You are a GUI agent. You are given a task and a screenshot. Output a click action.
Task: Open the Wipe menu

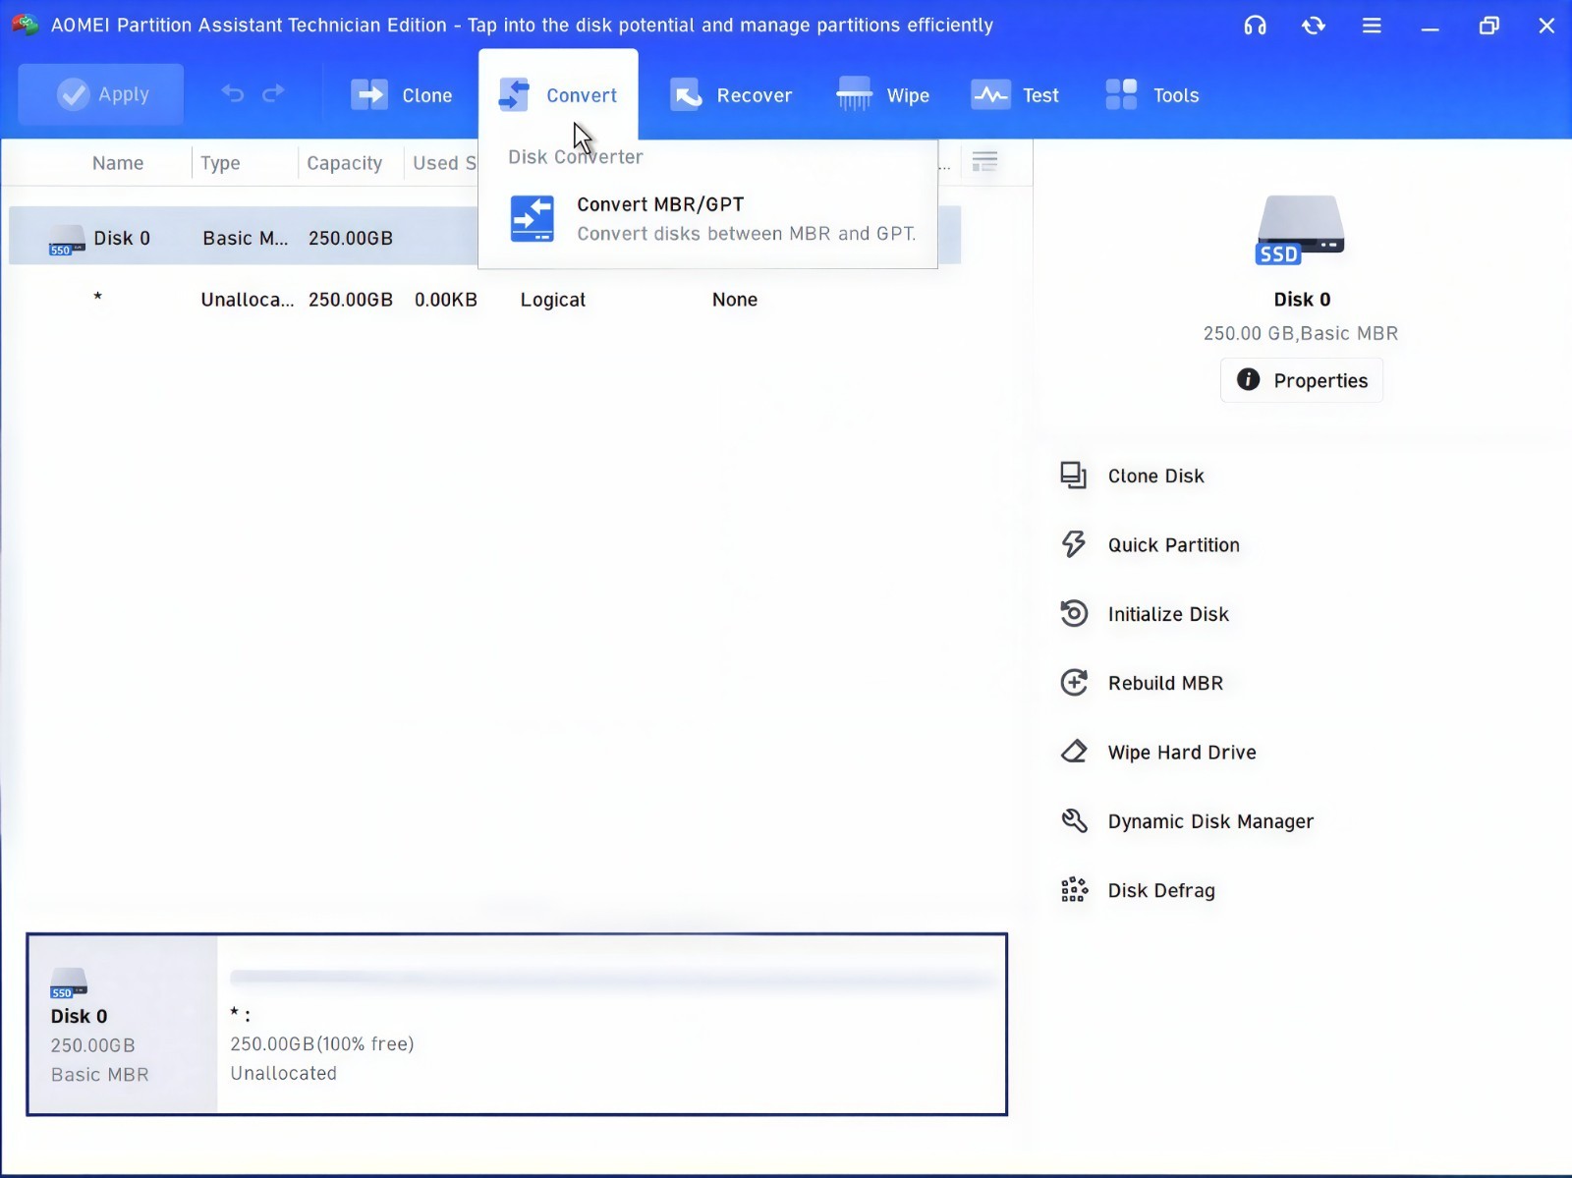tap(882, 95)
